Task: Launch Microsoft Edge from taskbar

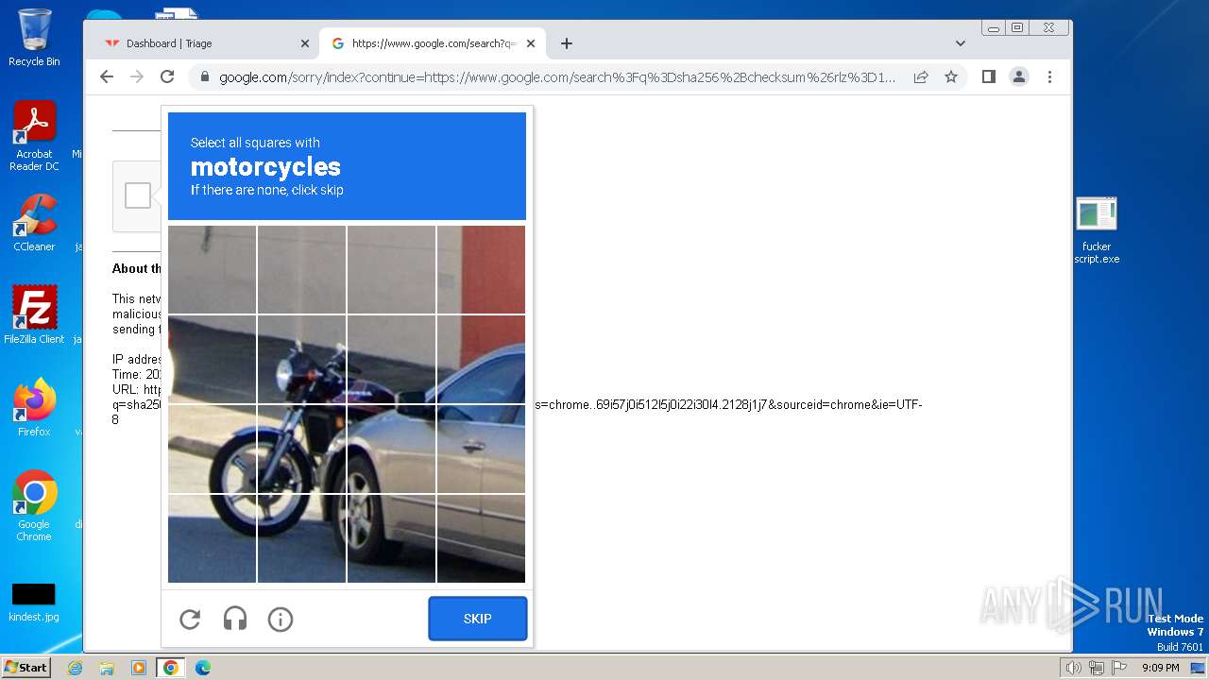Action: tap(202, 668)
